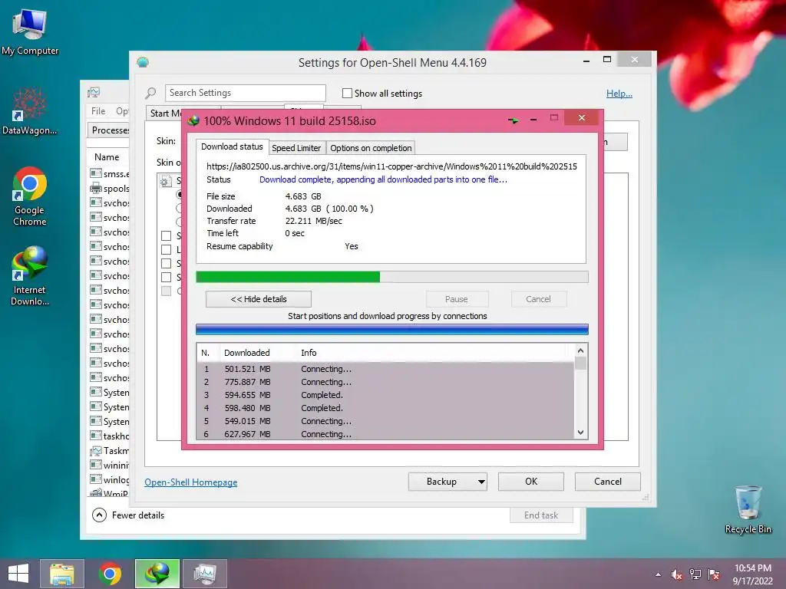Collapse Task Manager with Fewer details

[x=128, y=515]
